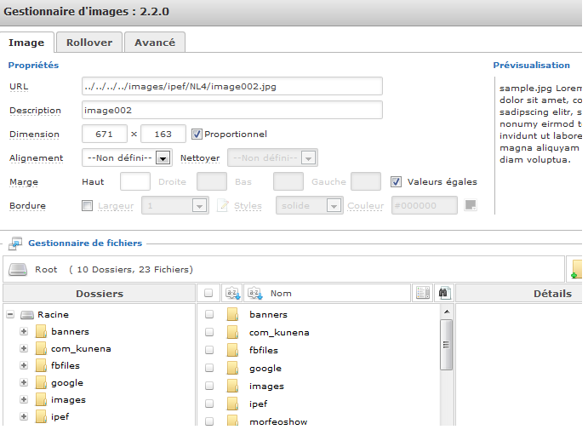
Task: Edit the height dimension field 163
Action: (x=163, y=134)
